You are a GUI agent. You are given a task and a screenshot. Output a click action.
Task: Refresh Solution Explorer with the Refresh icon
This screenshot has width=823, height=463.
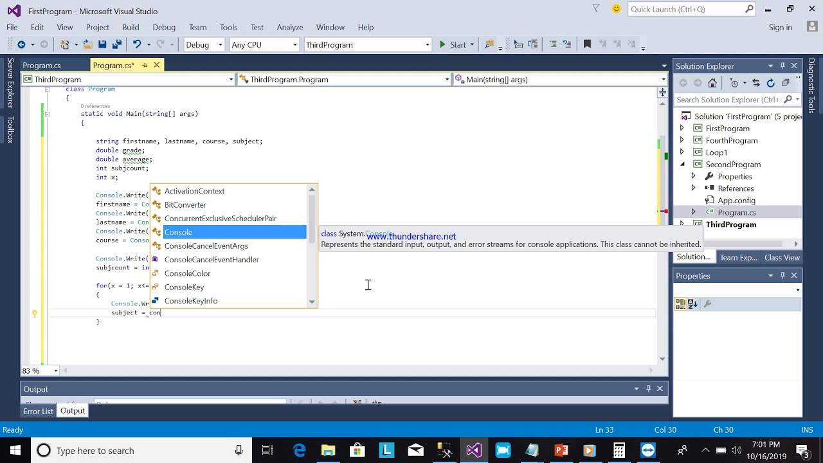770,83
